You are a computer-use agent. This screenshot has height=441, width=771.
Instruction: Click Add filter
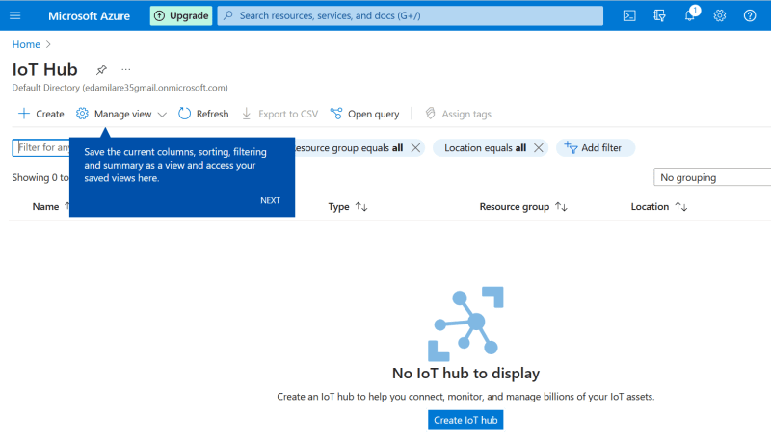coord(596,148)
